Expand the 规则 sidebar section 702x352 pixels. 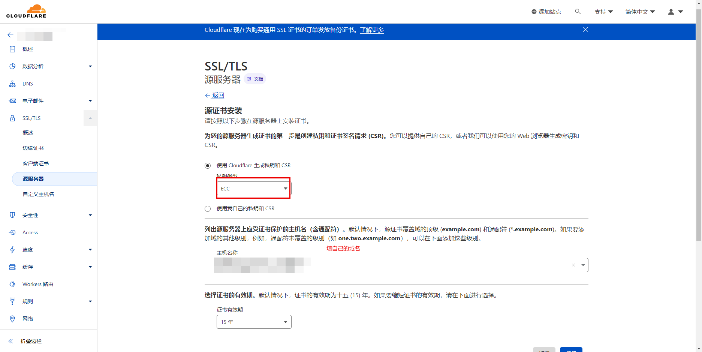[90, 301]
